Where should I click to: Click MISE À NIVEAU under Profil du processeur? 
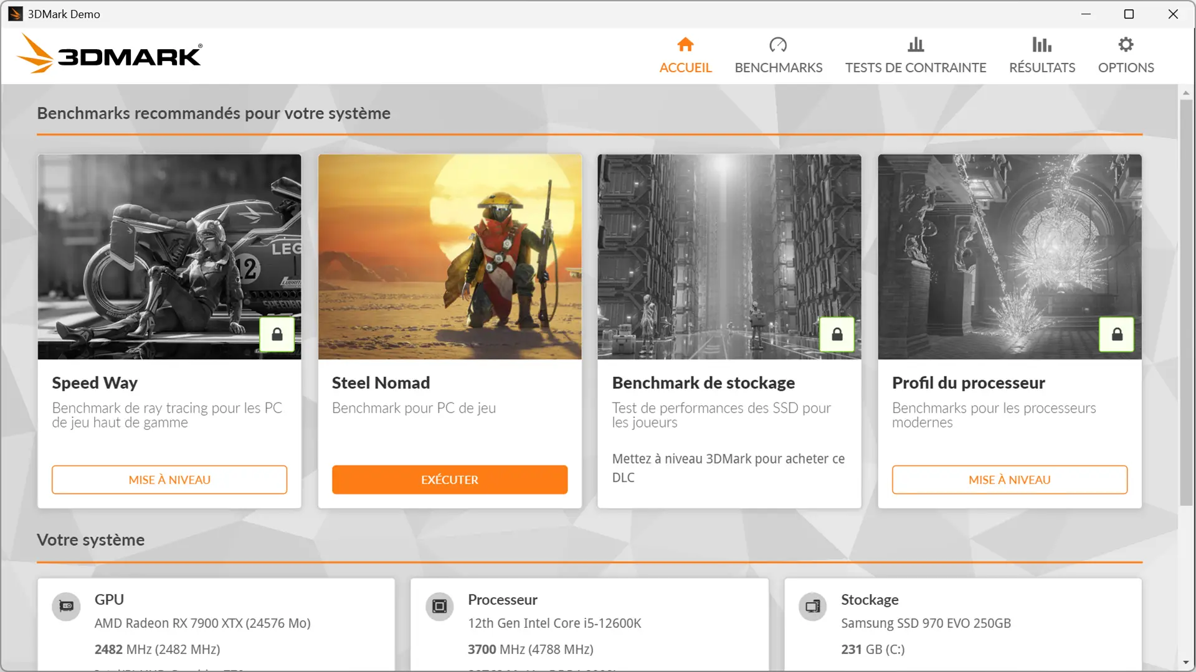(1010, 480)
